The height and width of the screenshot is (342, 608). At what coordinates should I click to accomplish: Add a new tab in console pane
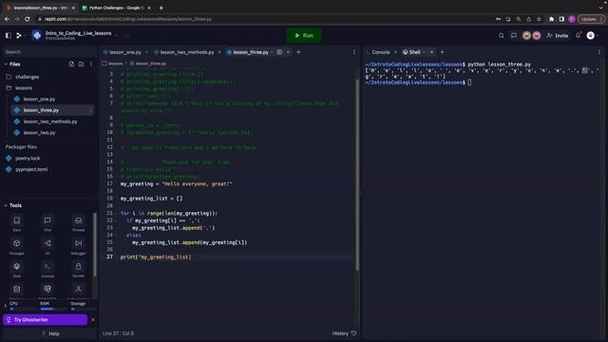click(x=442, y=51)
